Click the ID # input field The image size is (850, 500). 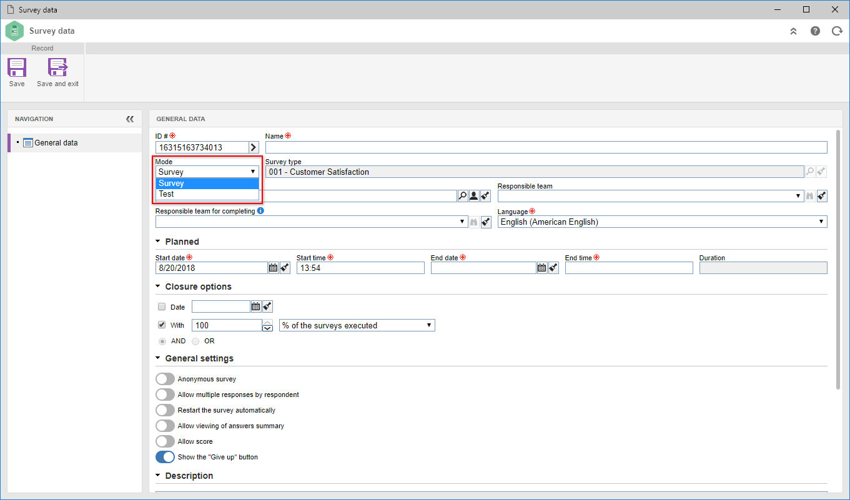point(202,147)
